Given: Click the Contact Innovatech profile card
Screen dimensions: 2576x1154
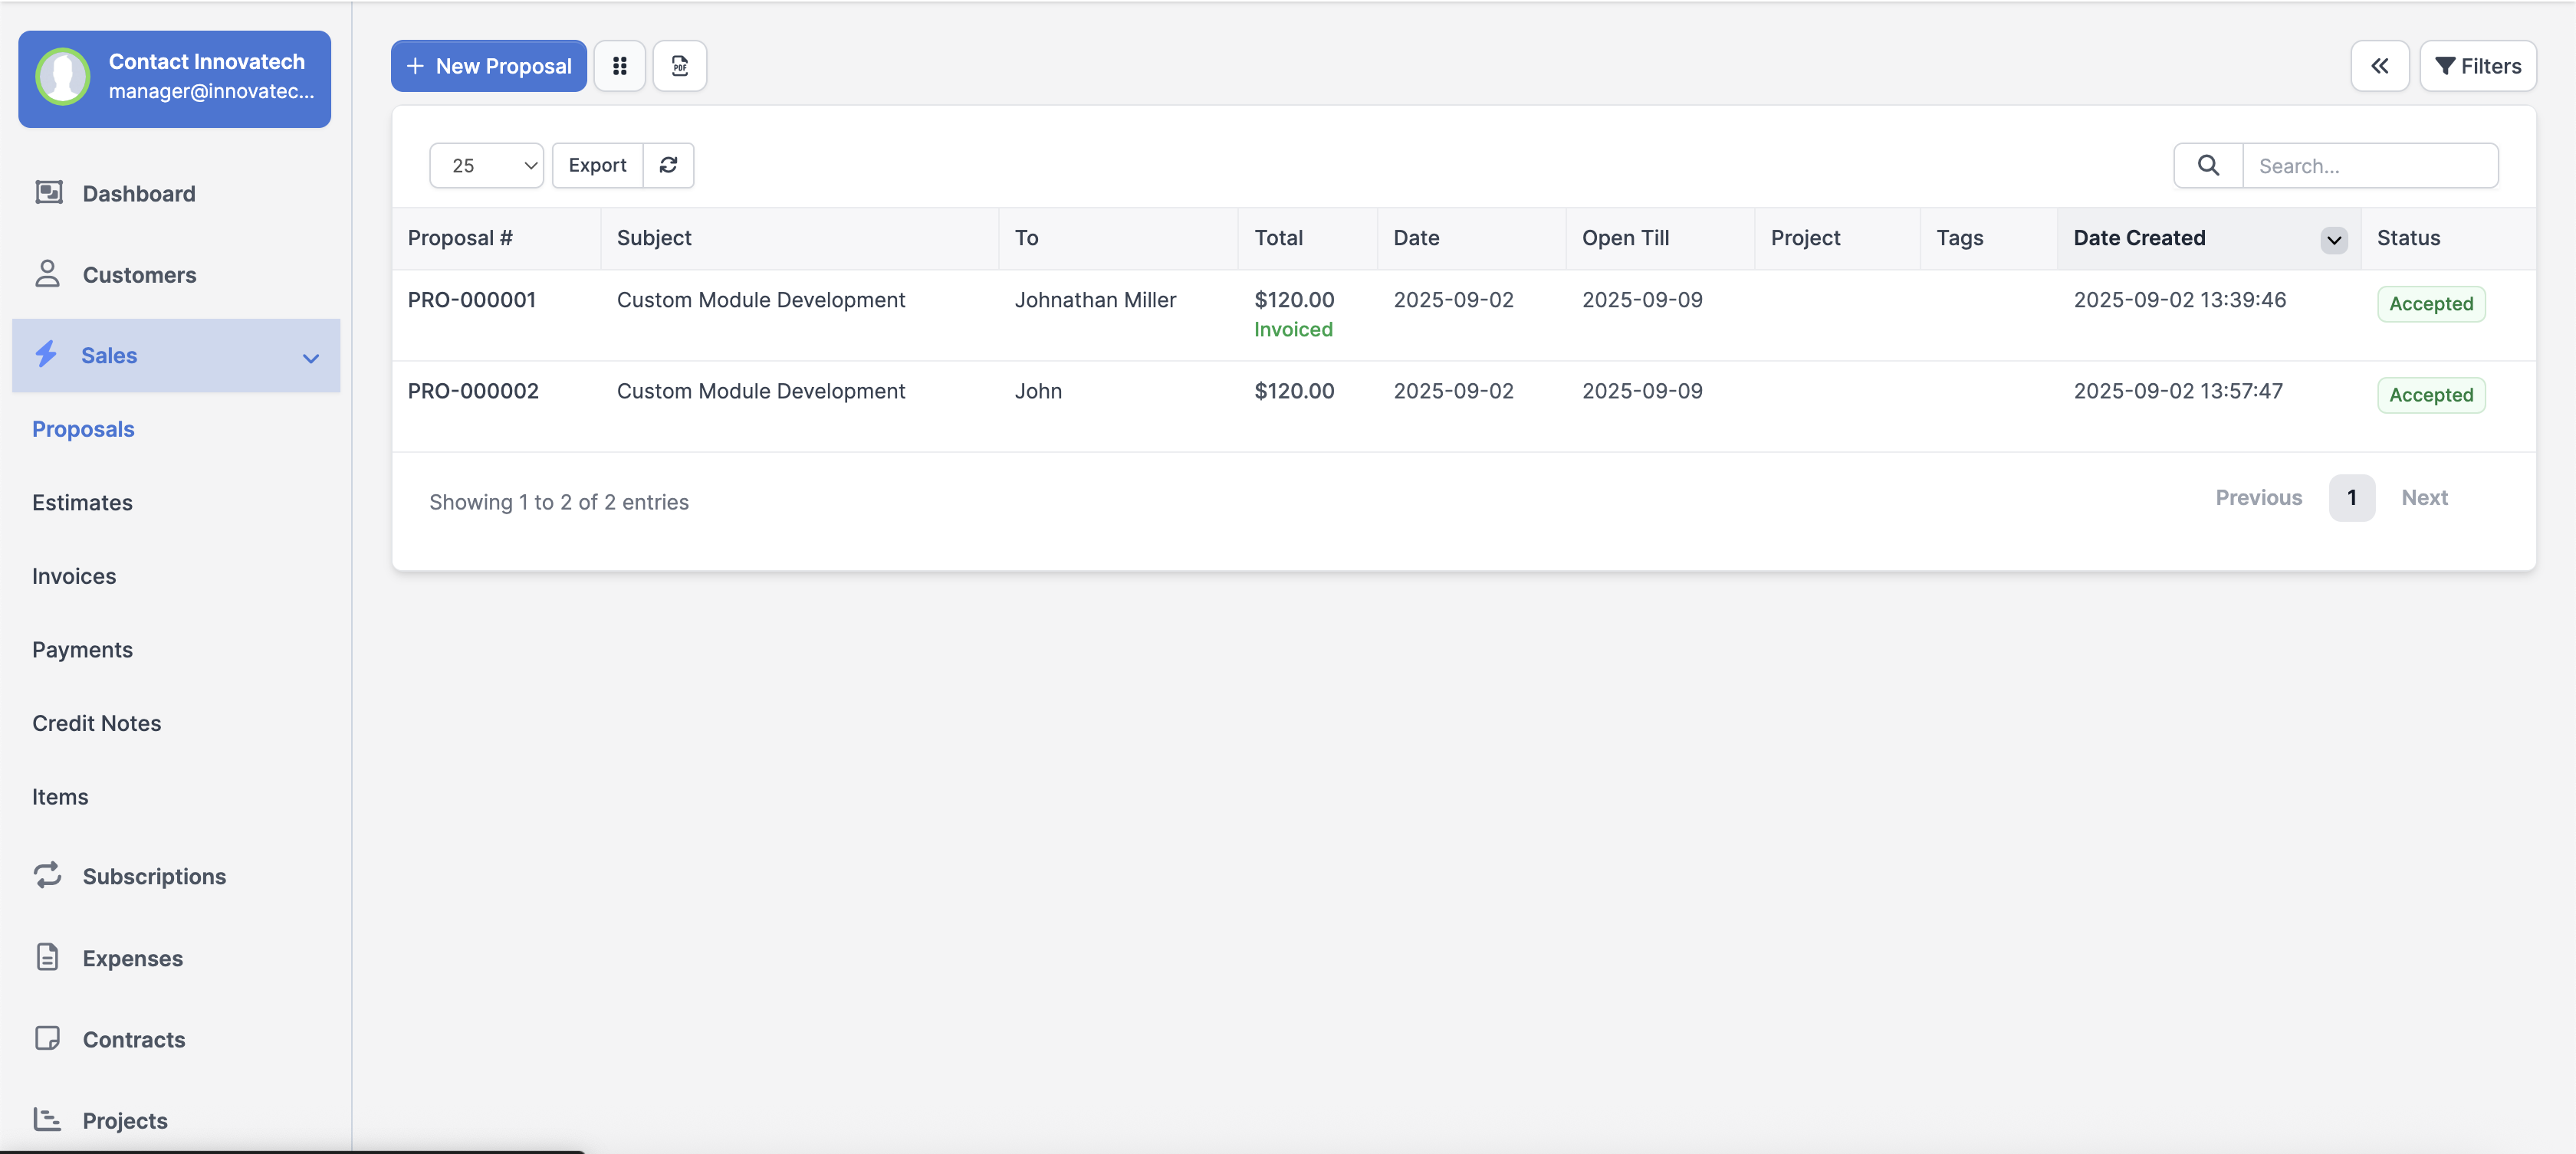Looking at the screenshot, I should 174,79.
